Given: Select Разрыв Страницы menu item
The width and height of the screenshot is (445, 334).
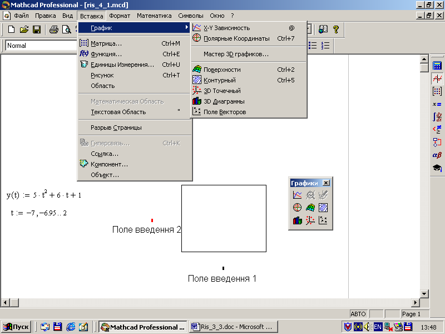Looking at the screenshot, I should coord(135,127).
